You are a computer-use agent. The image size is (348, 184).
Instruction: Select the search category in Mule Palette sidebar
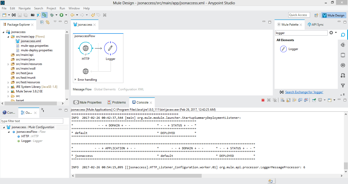pos(343,35)
